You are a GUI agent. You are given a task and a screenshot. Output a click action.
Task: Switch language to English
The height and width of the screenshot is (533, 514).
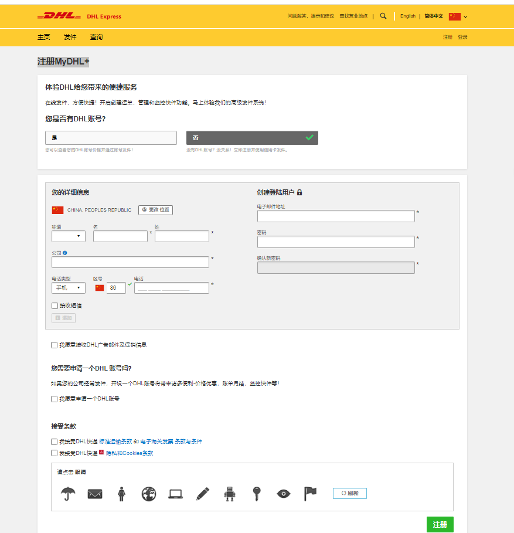click(x=408, y=16)
